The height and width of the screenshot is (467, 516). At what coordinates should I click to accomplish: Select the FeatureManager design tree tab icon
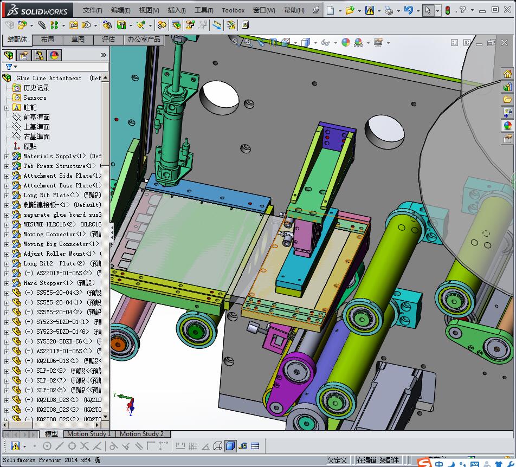click(8, 55)
